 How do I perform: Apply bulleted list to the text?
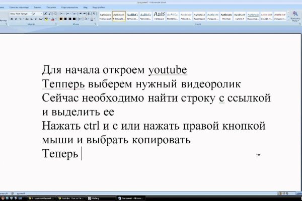pos(61,14)
